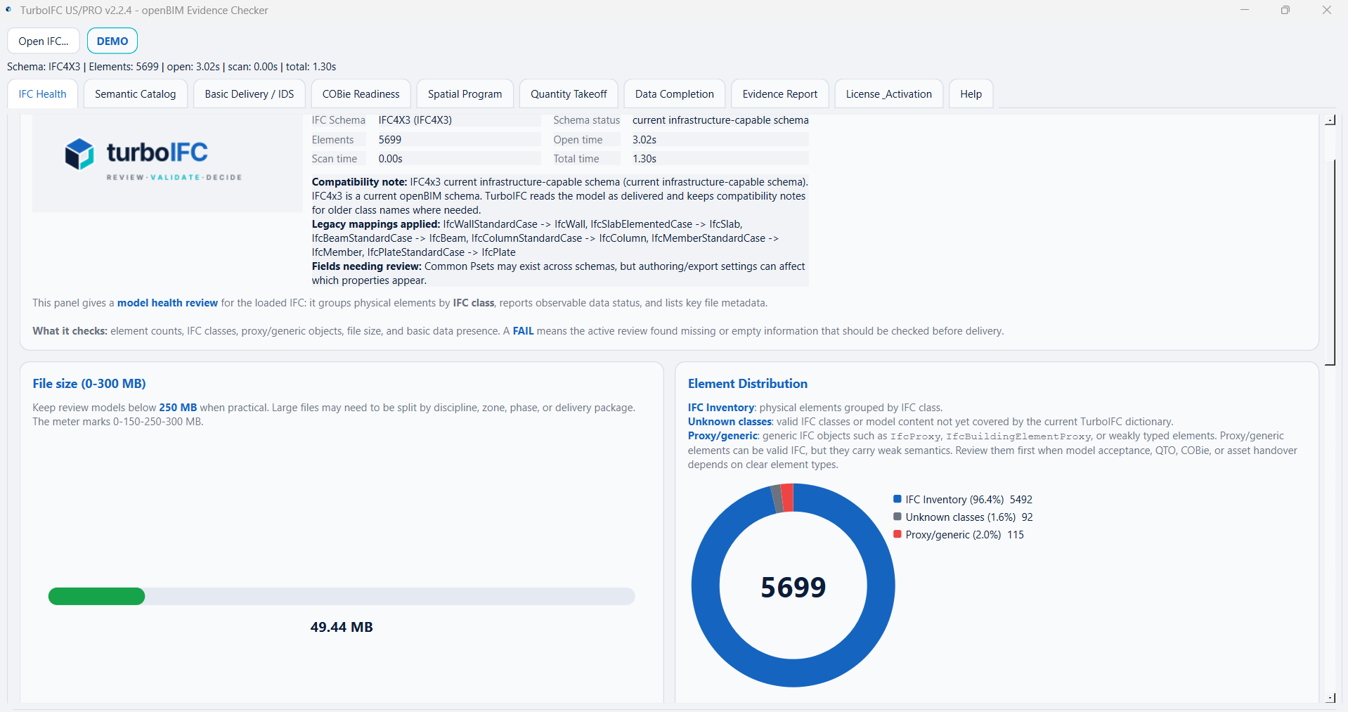
Task: Go to the Basic Delivery / IDS tab
Action: click(249, 94)
